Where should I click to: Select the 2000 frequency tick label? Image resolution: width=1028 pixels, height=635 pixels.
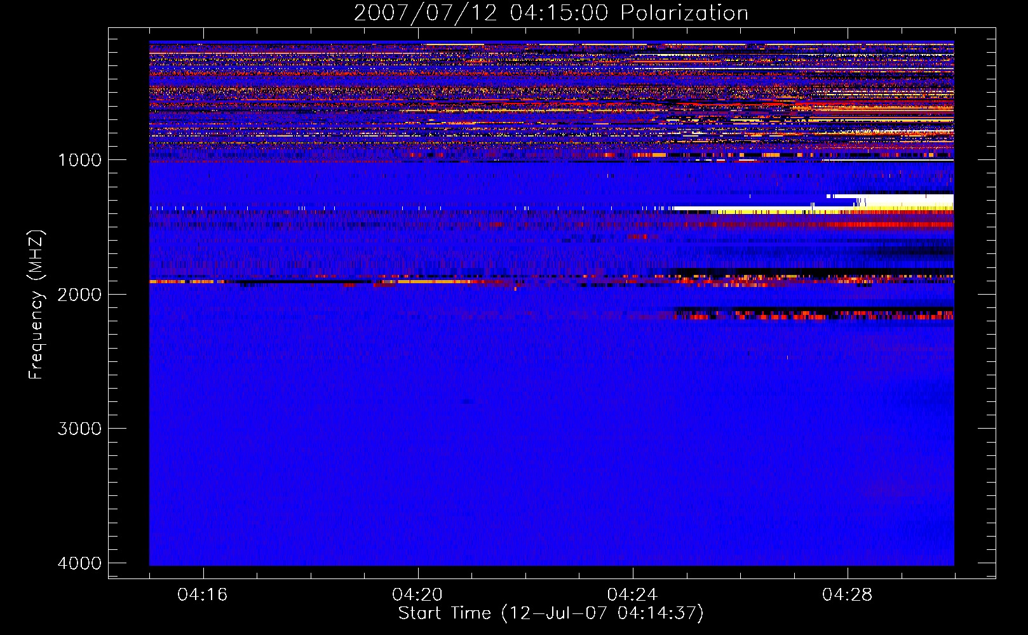pos(79,294)
